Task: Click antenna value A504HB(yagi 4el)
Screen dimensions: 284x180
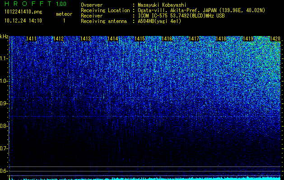Action: click(159, 21)
